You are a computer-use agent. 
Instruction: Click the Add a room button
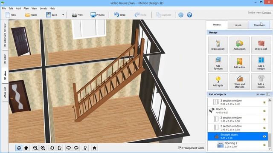[x=239, y=45]
